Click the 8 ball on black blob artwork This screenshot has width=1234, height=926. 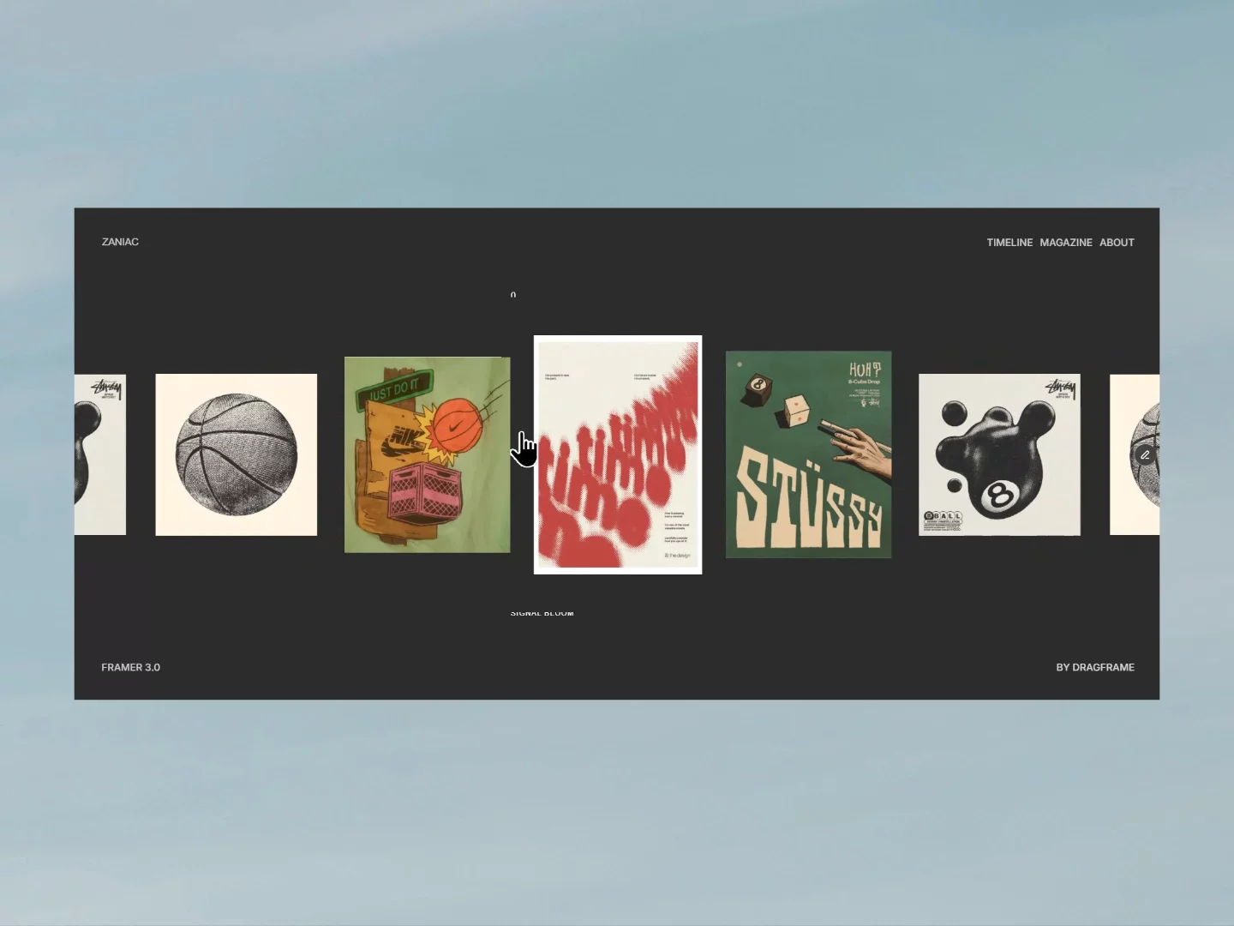coord(997,497)
